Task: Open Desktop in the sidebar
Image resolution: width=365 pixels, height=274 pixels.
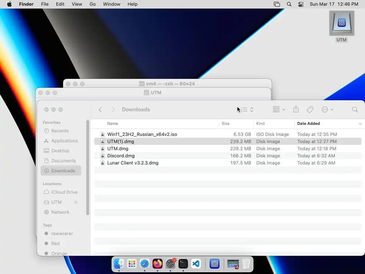Action: pyautogui.click(x=61, y=151)
